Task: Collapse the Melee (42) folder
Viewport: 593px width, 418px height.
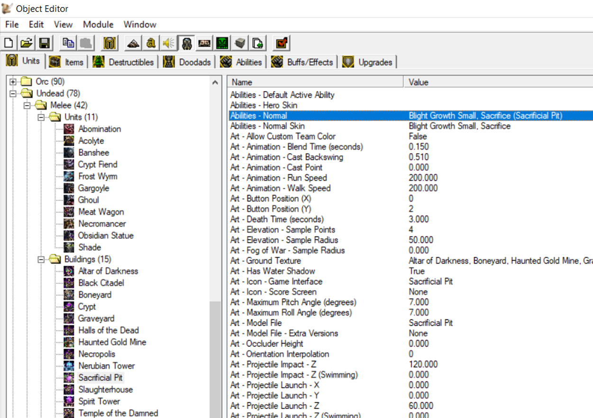Action: click(x=27, y=105)
